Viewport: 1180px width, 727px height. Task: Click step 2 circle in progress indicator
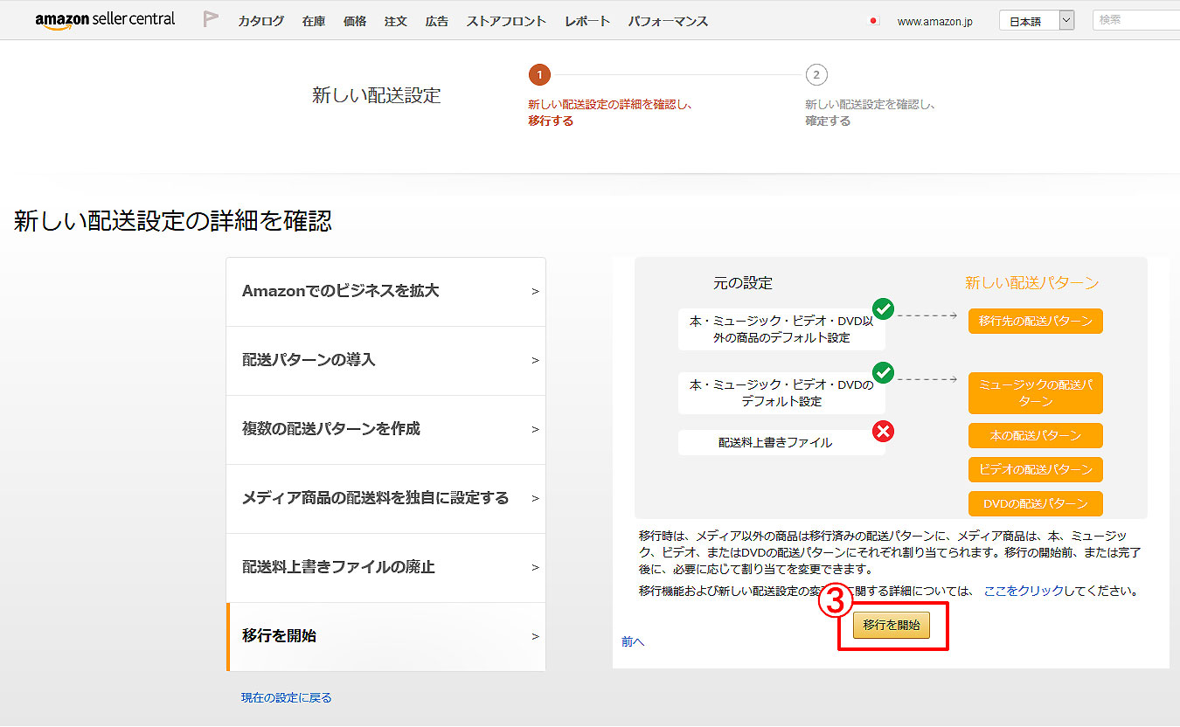click(816, 75)
